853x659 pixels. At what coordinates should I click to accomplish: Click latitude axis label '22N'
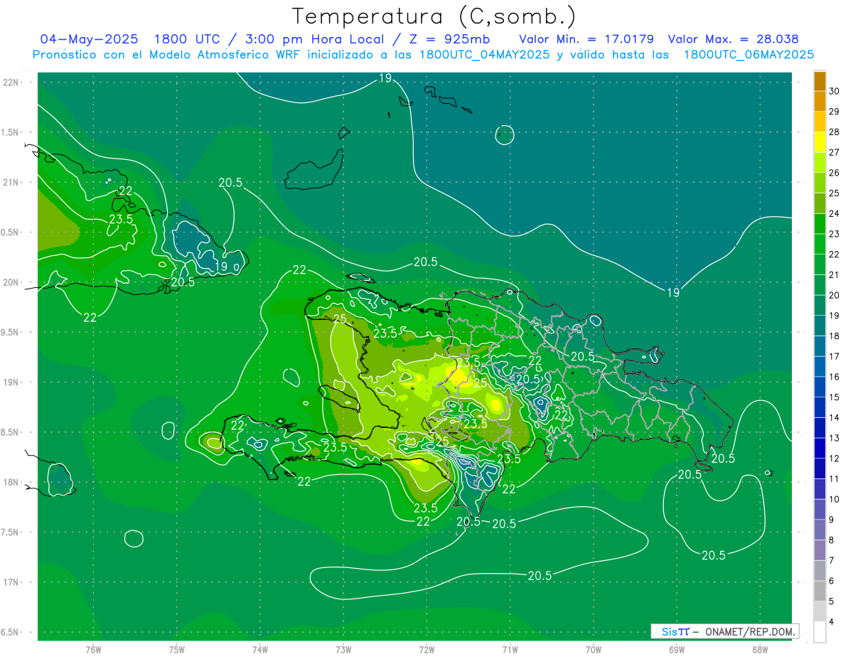tap(11, 82)
